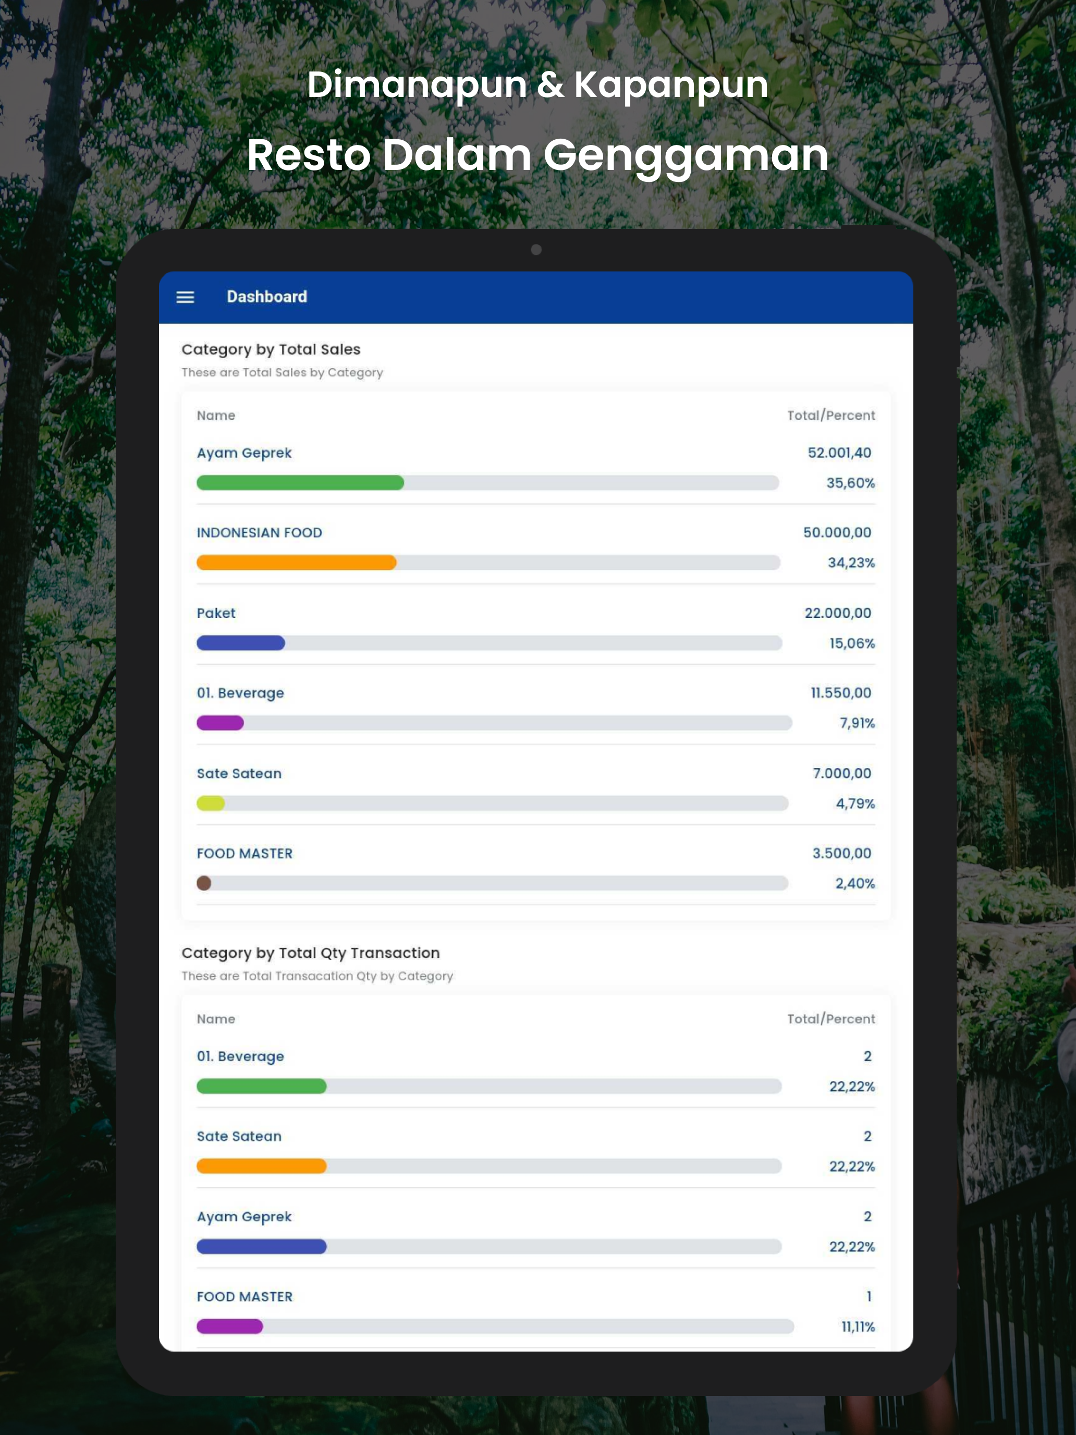Click the 11.550,00 total value
Viewport: 1076px width, 1435px height.
[841, 693]
